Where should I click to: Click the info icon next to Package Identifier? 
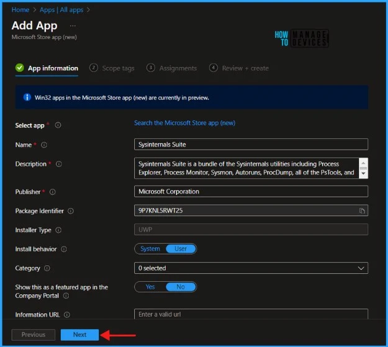(x=71, y=211)
